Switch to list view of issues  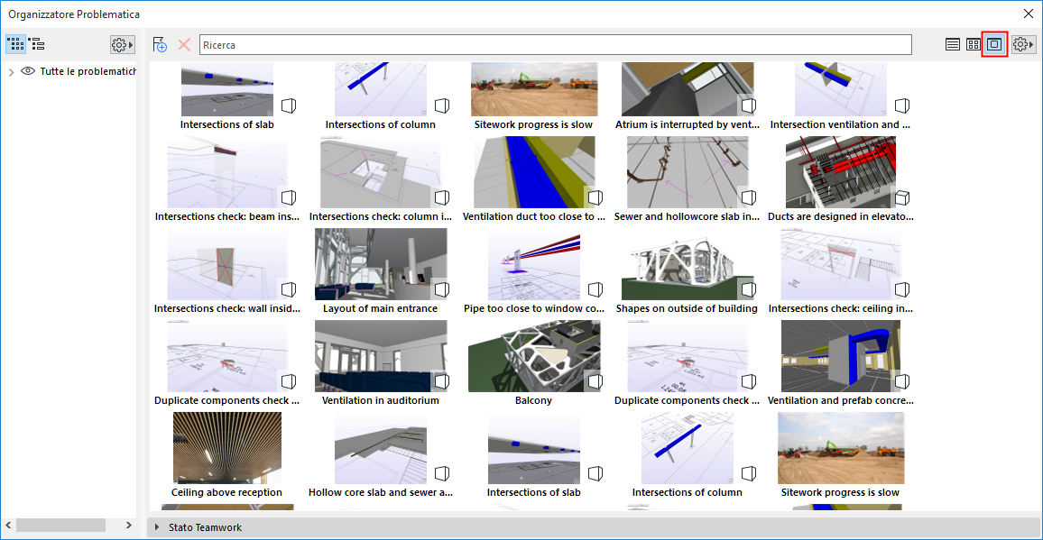953,44
